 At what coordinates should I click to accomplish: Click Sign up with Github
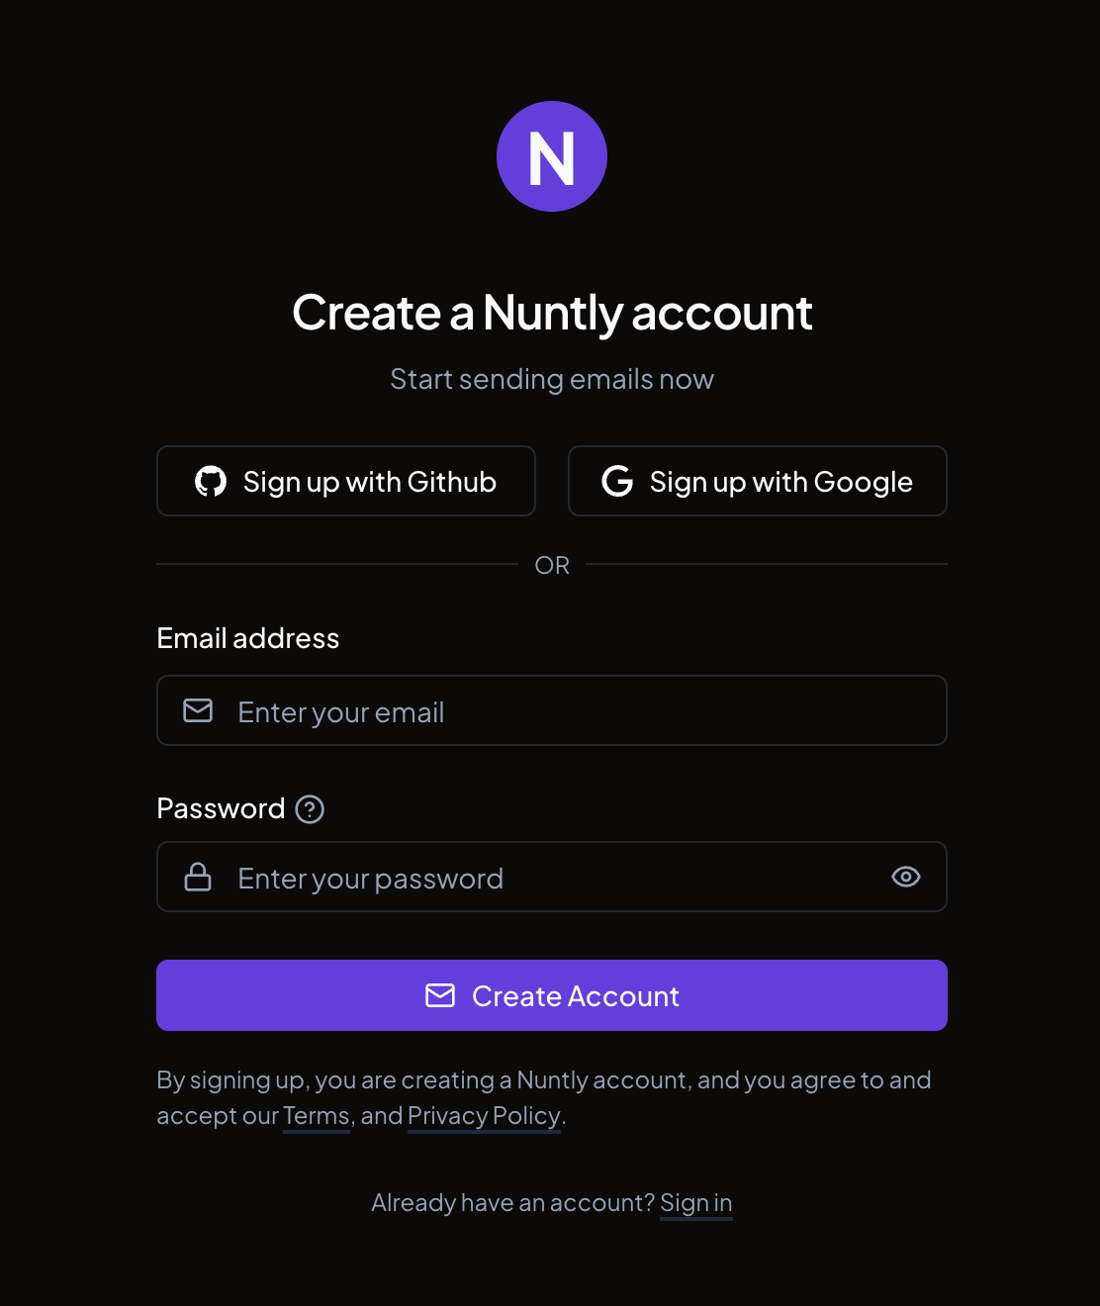(346, 482)
